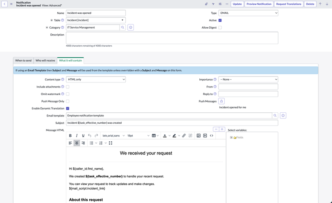Screen dimensions: 332x203
Task: Insert a link with the link icon
Action: 184,136
